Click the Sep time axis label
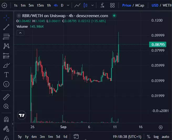The image size is (172, 140). (63, 127)
